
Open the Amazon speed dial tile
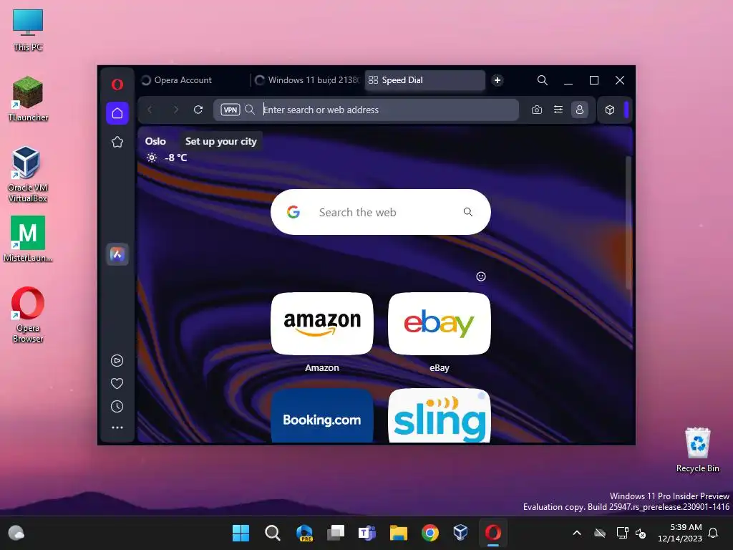(x=322, y=324)
